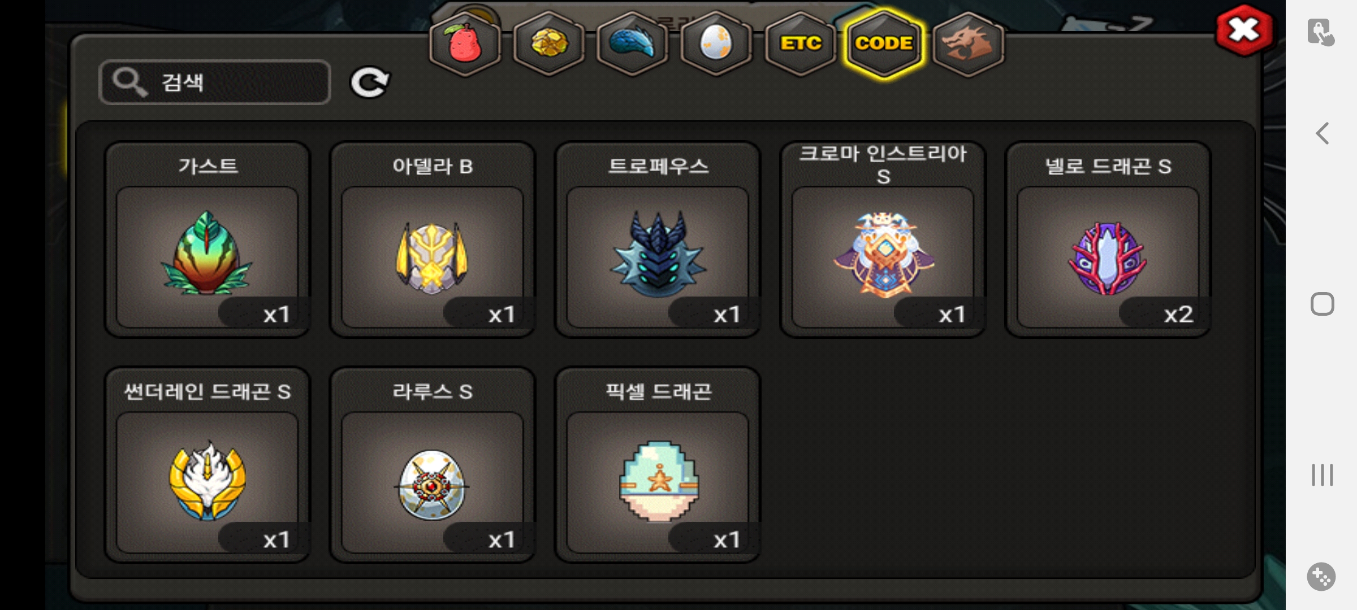1357x610 pixels.
Task: Open the game controller tools icon
Action: 1321,577
